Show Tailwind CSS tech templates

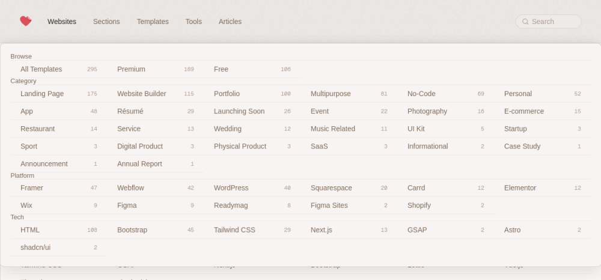click(252, 230)
